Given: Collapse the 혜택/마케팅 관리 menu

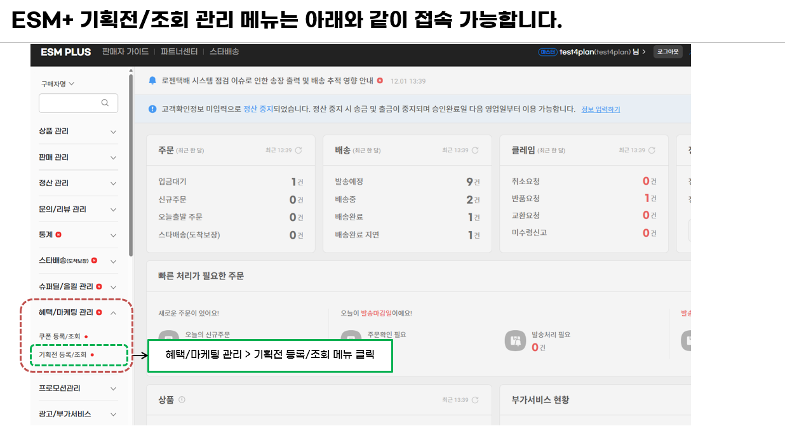Looking at the screenshot, I should (78, 312).
